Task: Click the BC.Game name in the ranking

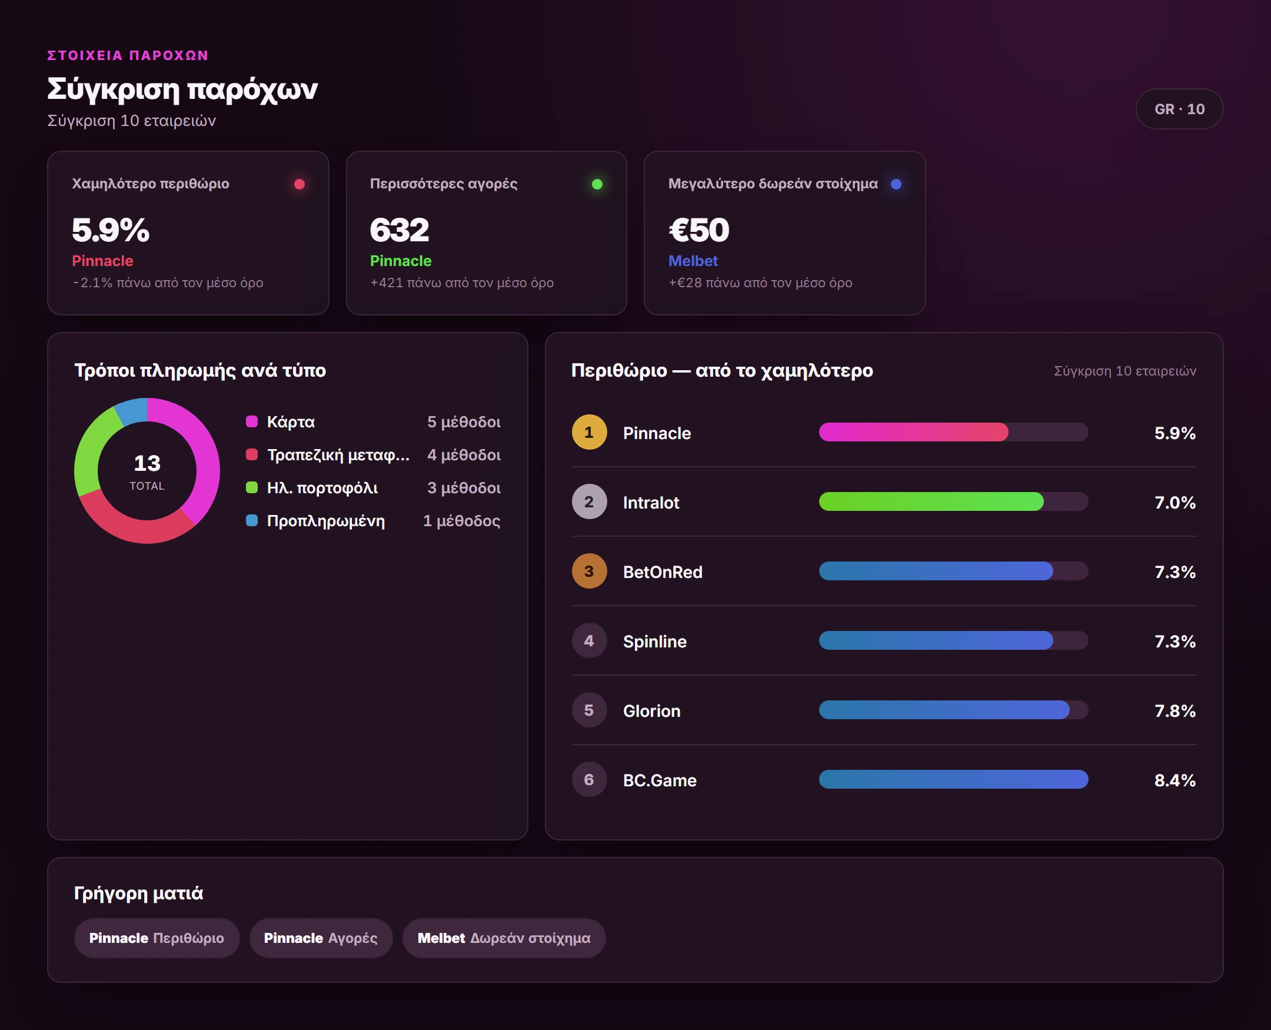Action: pyautogui.click(x=660, y=780)
